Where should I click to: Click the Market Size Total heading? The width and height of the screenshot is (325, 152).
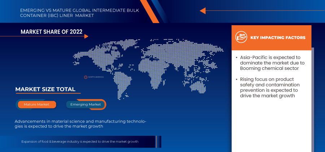tap(45, 89)
